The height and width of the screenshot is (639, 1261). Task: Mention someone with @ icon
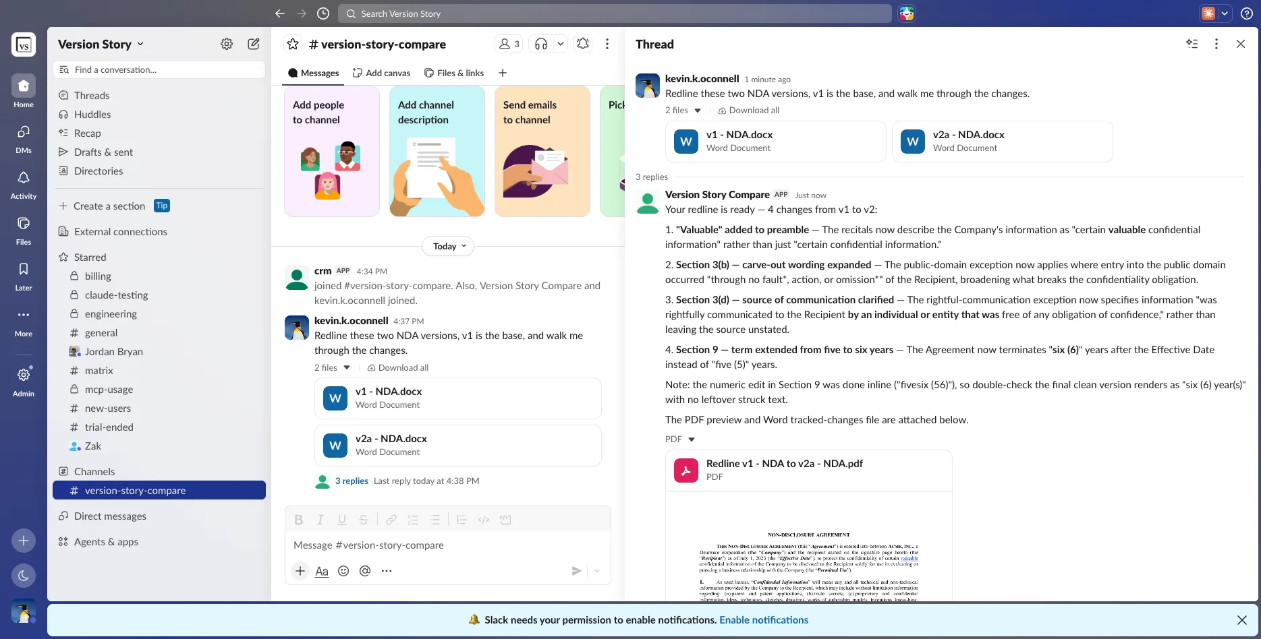(365, 571)
